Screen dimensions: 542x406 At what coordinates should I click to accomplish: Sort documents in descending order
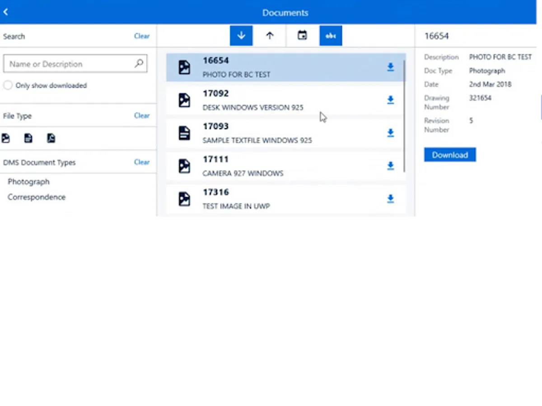[241, 36]
